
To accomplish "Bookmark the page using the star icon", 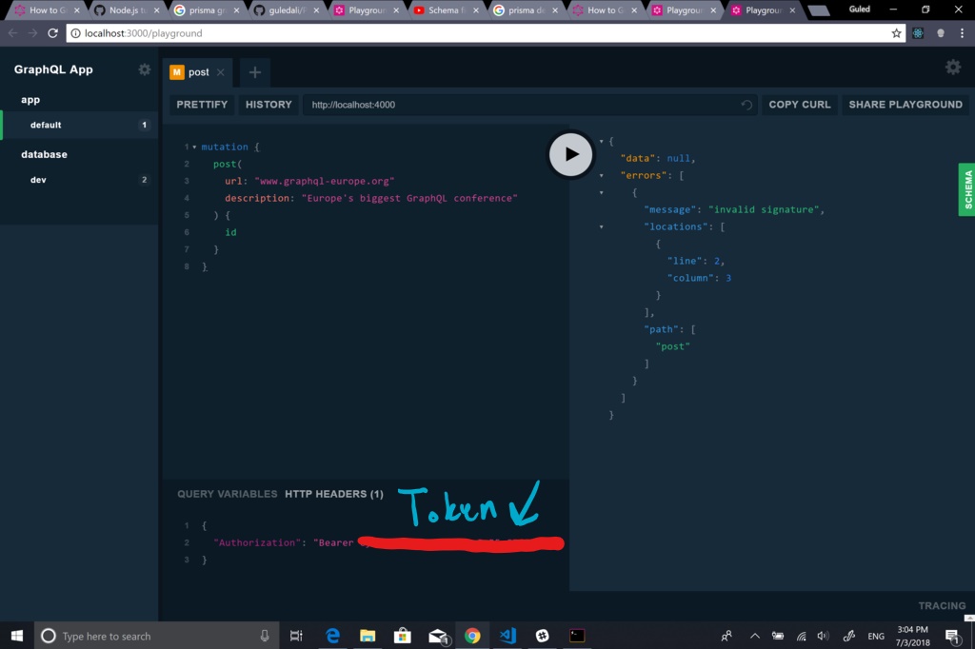I will [x=895, y=32].
